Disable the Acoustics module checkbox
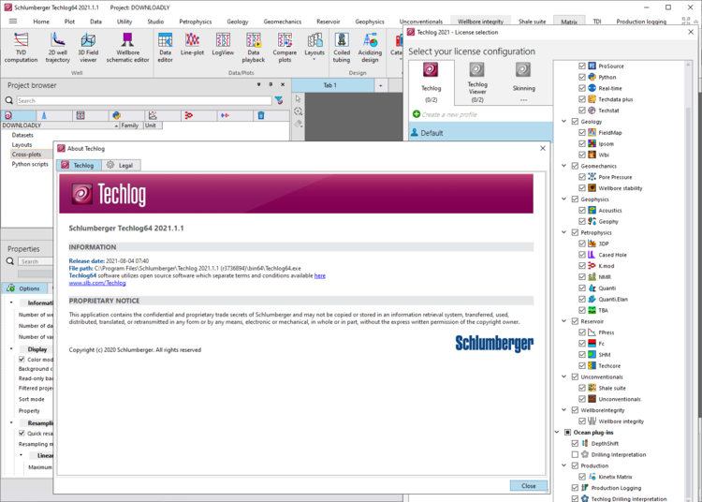 (582, 211)
